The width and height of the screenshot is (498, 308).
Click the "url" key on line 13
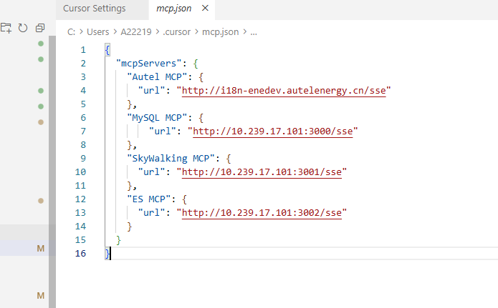(151, 213)
